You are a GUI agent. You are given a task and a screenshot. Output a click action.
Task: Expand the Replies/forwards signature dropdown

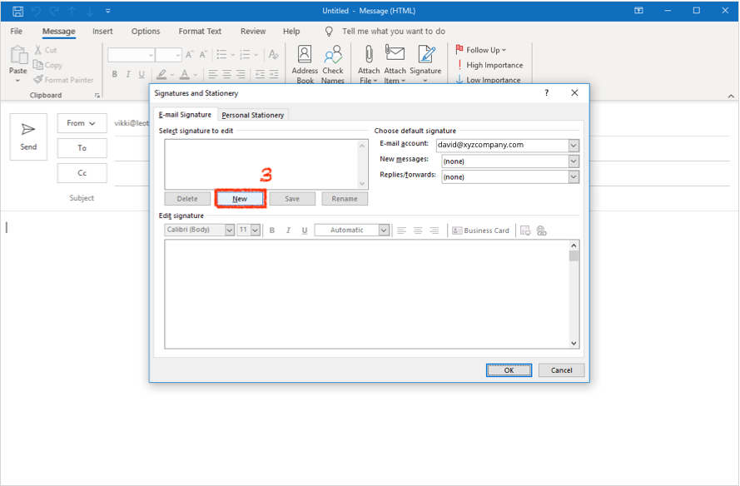(574, 176)
